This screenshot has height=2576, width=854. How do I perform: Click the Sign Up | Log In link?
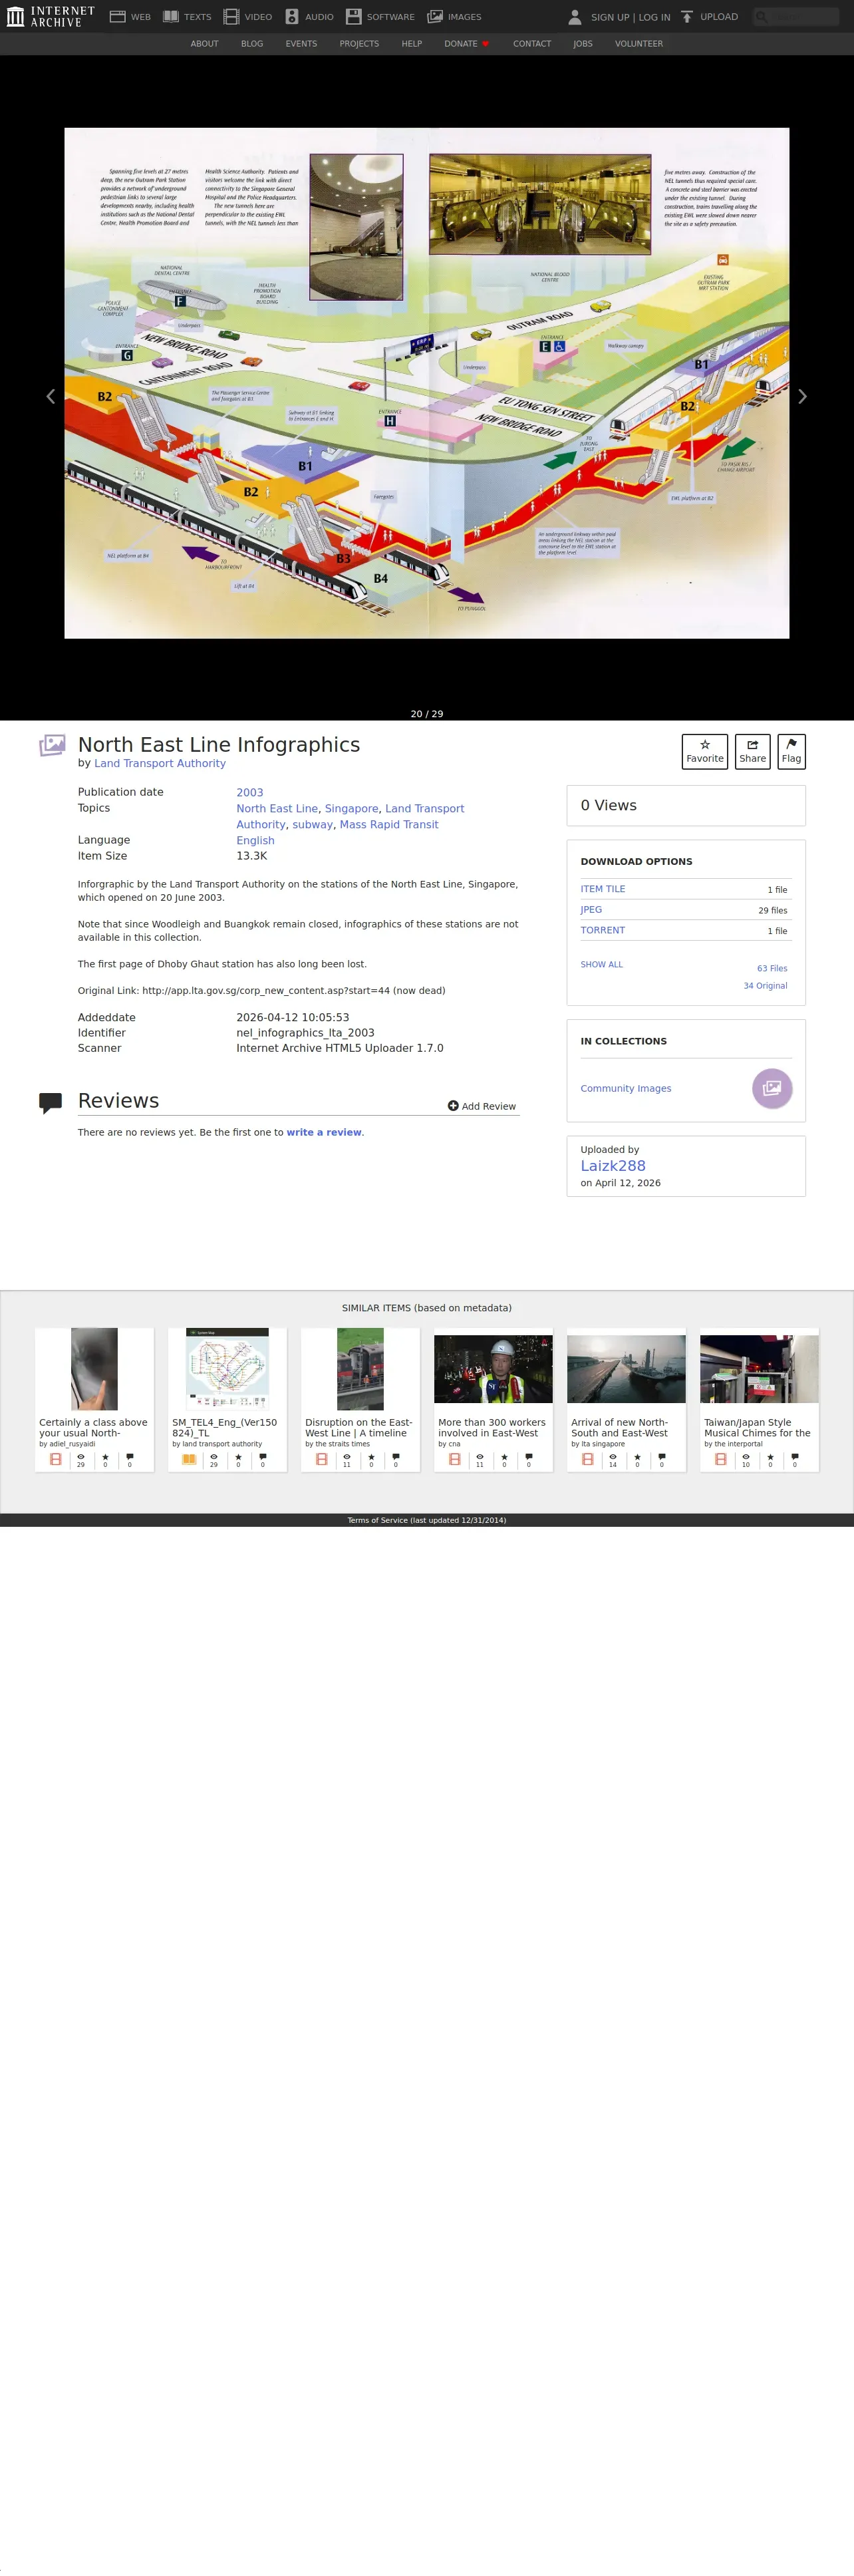[x=630, y=17]
